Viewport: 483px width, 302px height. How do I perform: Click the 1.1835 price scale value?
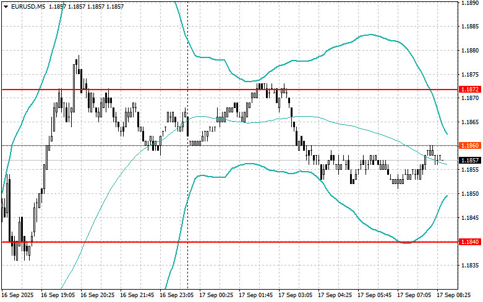coord(470,266)
